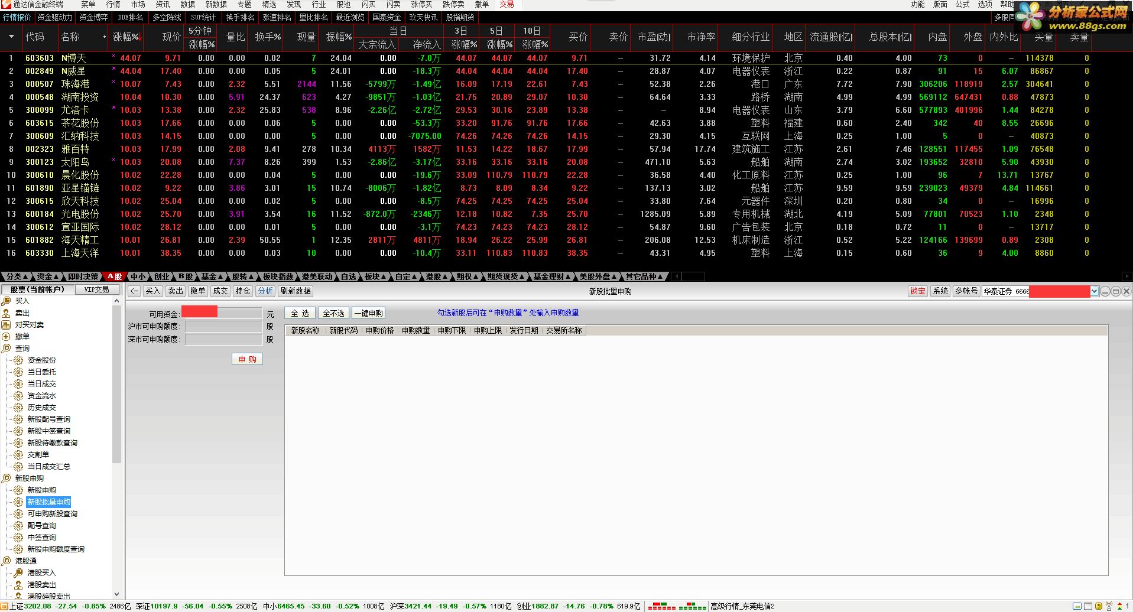Click the 多帐号 button
This screenshot has height=612, width=1133.
966,291
